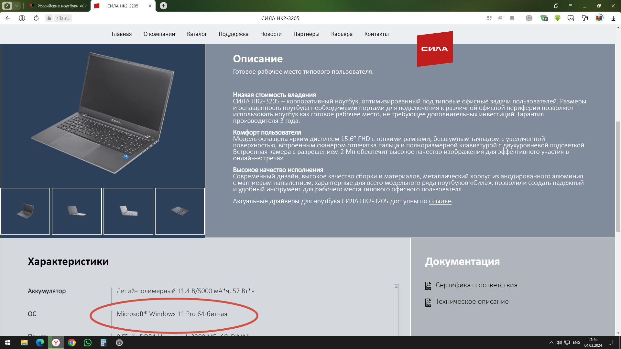This screenshot has width=621, height=349.
Task: Click the page scrollbar down arrow
Action: 618,333
